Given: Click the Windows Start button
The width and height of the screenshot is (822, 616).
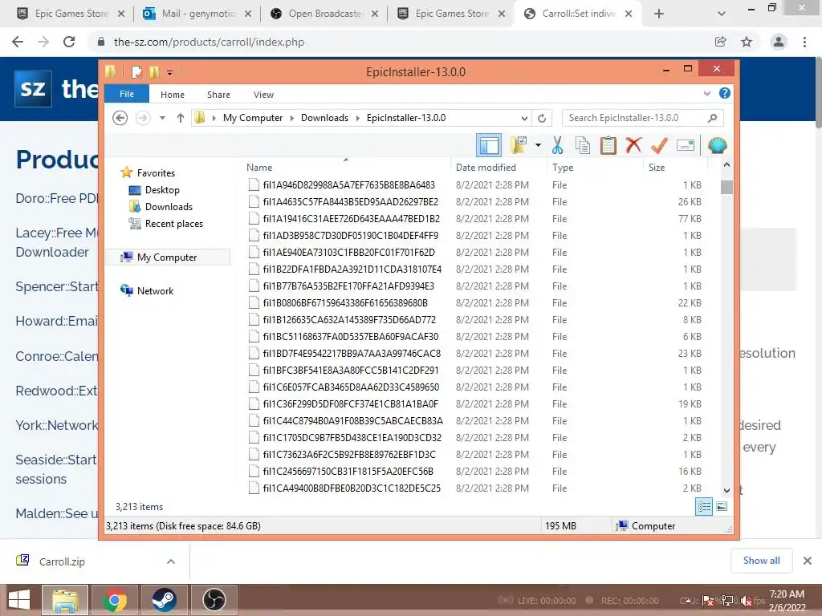Looking at the screenshot, I should point(19,600).
